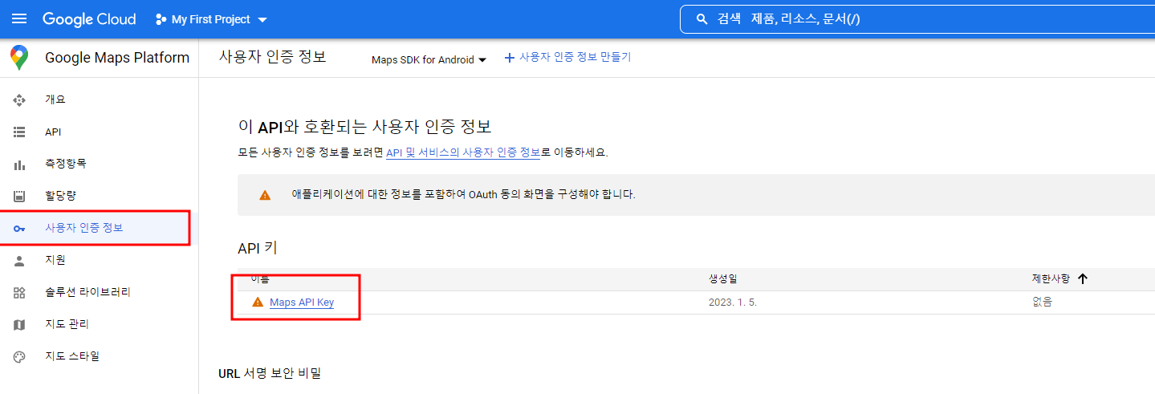Click the 없음 restriction value
1155x394 pixels.
click(x=1042, y=303)
